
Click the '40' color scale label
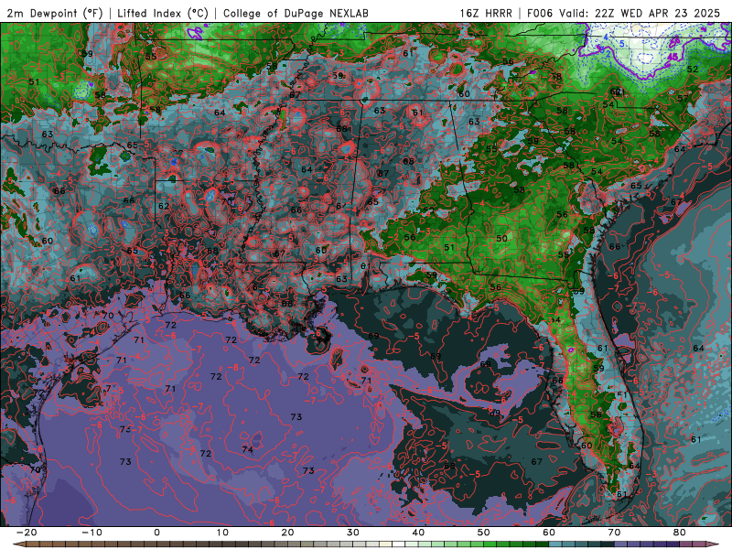point(418,533)
